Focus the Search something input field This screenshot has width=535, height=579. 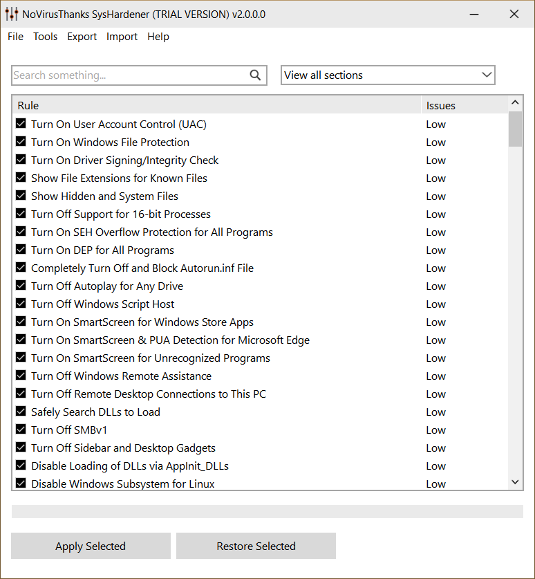(x=129, y=75)
